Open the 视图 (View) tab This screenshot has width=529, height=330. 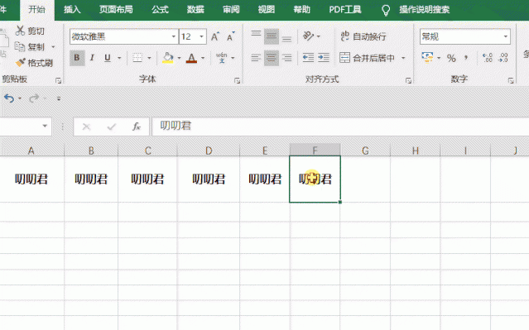pos(267,10)
